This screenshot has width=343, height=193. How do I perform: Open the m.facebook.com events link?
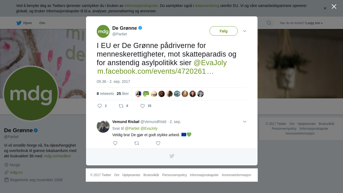coord(155,71)
